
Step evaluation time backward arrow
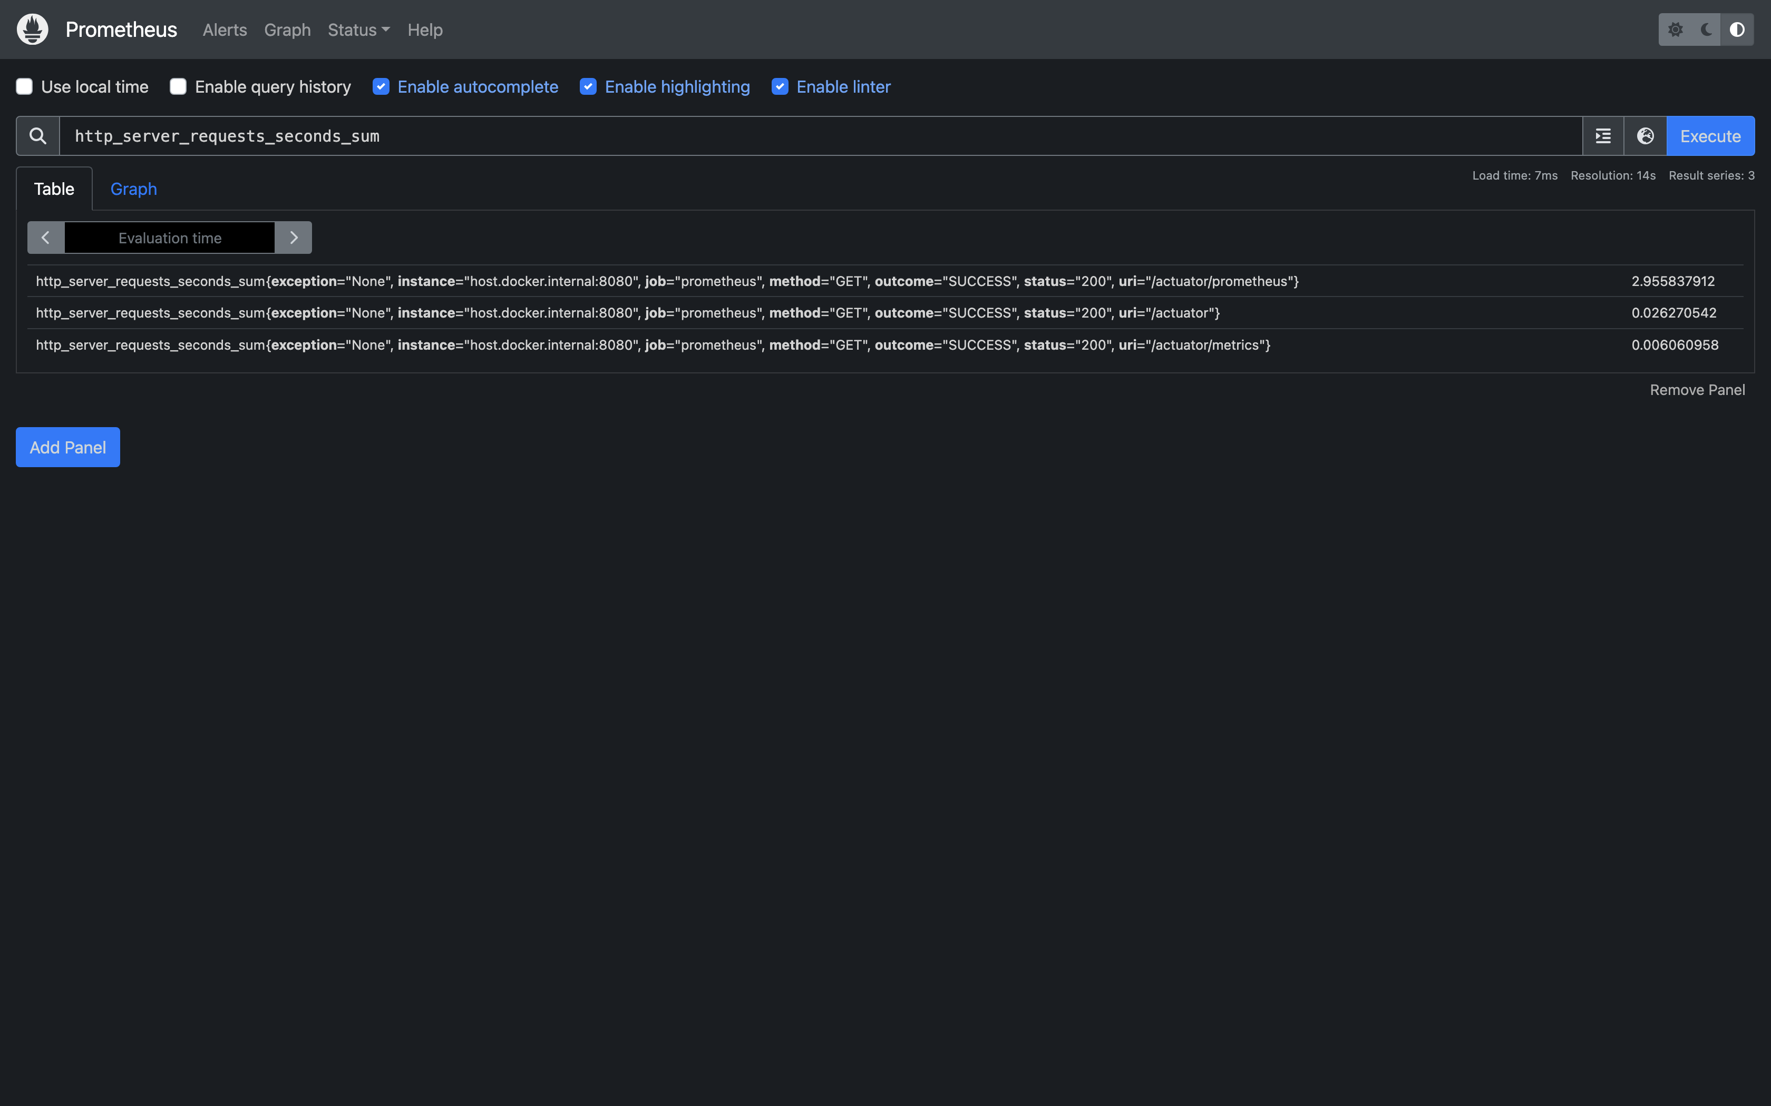[x=45, y=238]
